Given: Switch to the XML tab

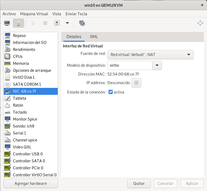Looking at the screenshot, I should pos(94,37).
